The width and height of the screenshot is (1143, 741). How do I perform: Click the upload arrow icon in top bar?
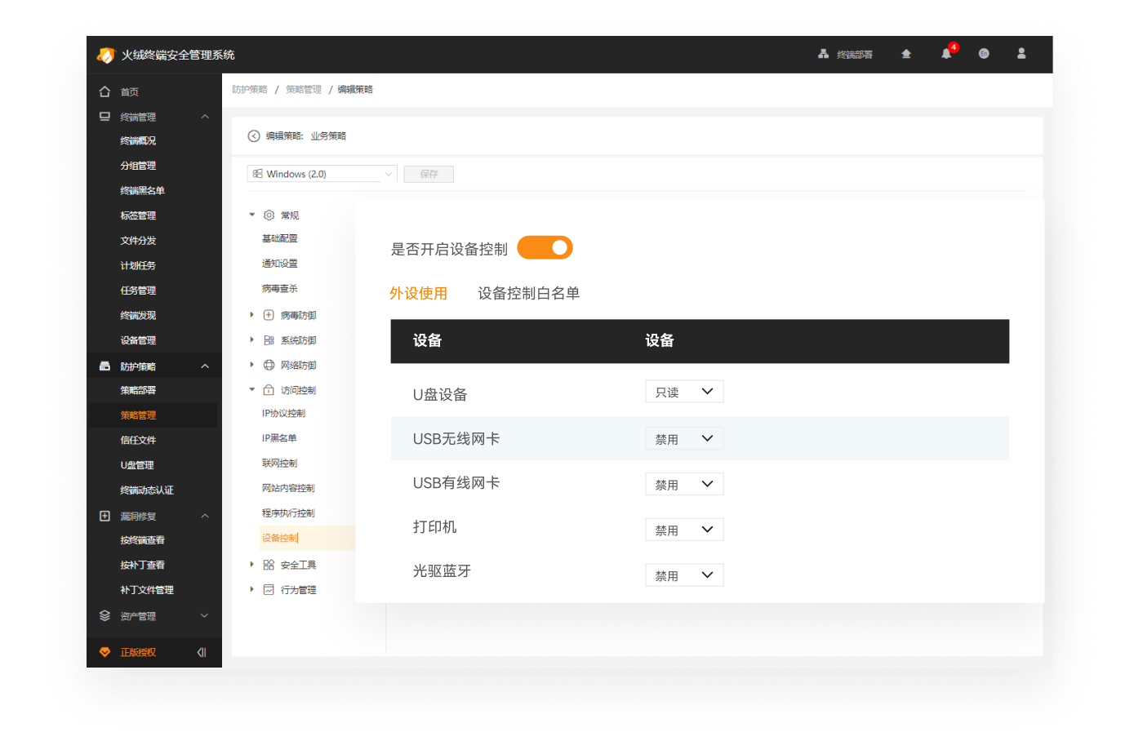[x=906, y=53]
